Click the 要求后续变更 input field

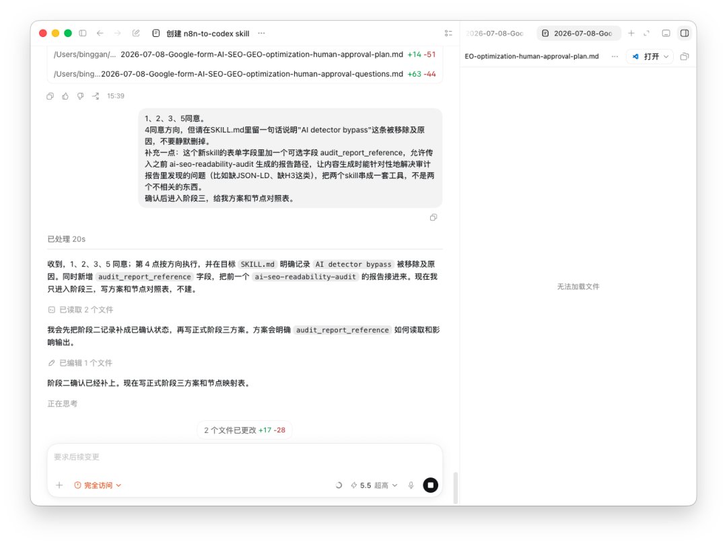click(244, 457)
